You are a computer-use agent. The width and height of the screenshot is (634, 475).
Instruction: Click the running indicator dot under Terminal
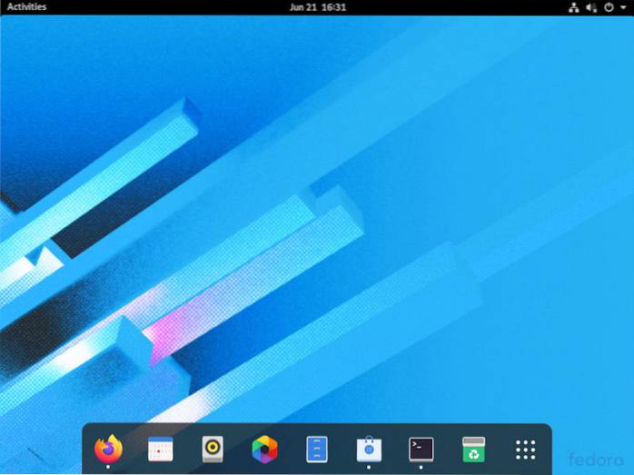[421, 467]
